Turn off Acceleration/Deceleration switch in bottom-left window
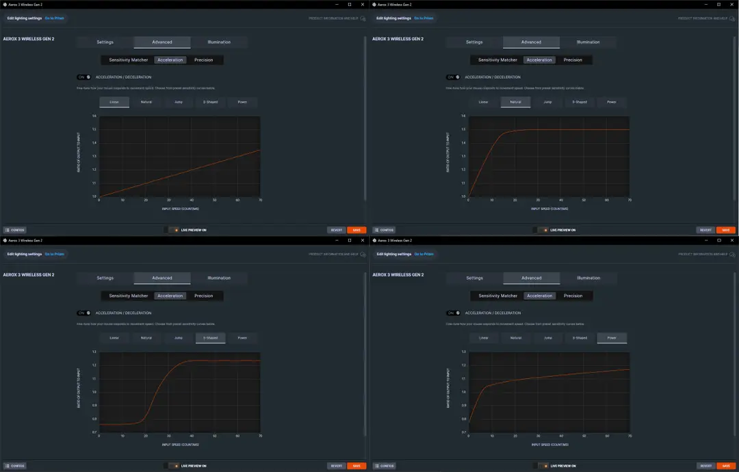The height and width of the screenshot is (472, 739). point(84,313)
